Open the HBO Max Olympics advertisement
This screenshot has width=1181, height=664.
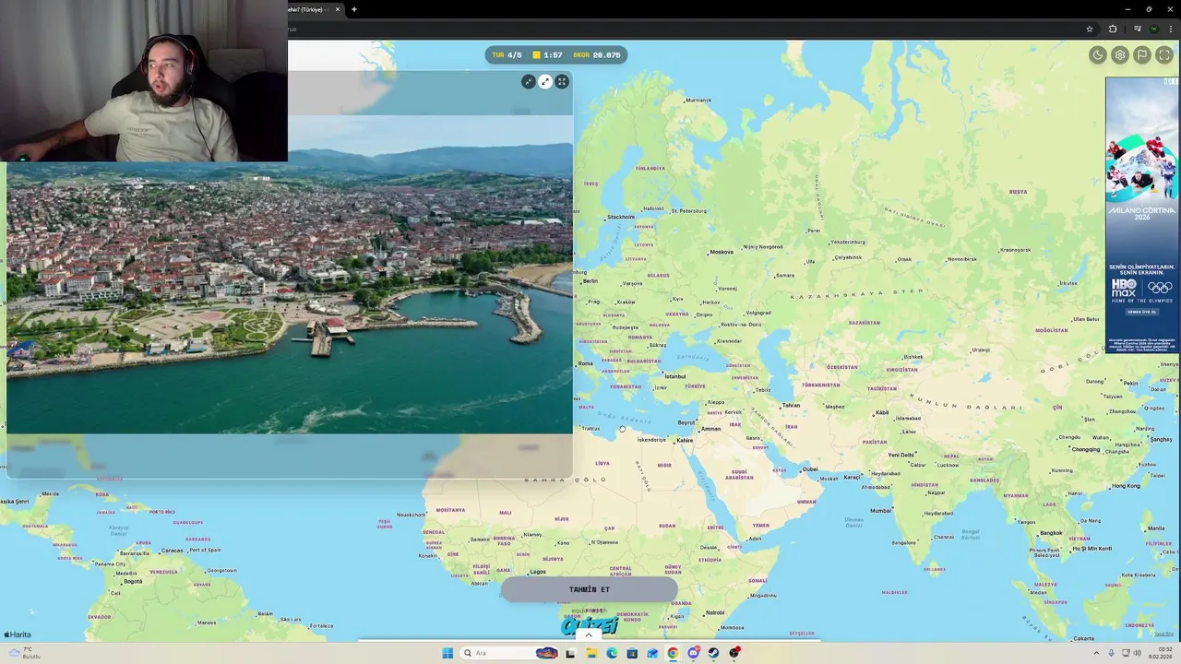coord(1142,214)
